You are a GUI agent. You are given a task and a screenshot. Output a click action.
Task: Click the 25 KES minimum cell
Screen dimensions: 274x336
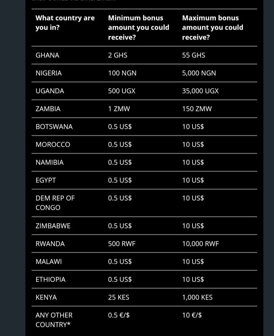click(x=119, y=297)
